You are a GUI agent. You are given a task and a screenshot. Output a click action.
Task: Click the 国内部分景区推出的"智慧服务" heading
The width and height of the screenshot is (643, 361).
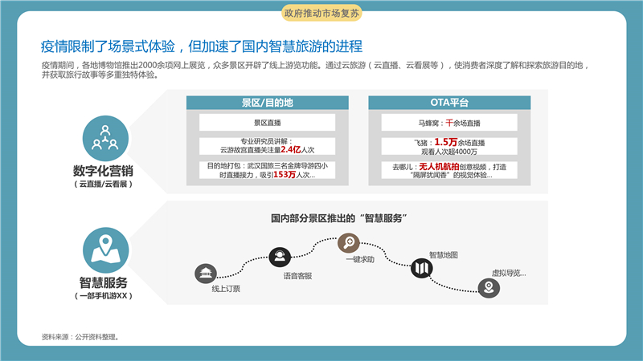click(x=339, y=218)
